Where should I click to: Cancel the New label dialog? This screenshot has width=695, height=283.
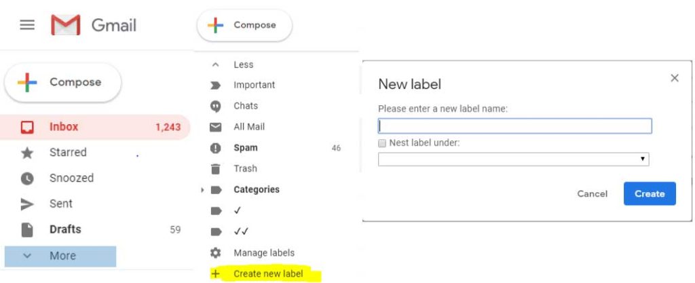[x=592, y=193]
